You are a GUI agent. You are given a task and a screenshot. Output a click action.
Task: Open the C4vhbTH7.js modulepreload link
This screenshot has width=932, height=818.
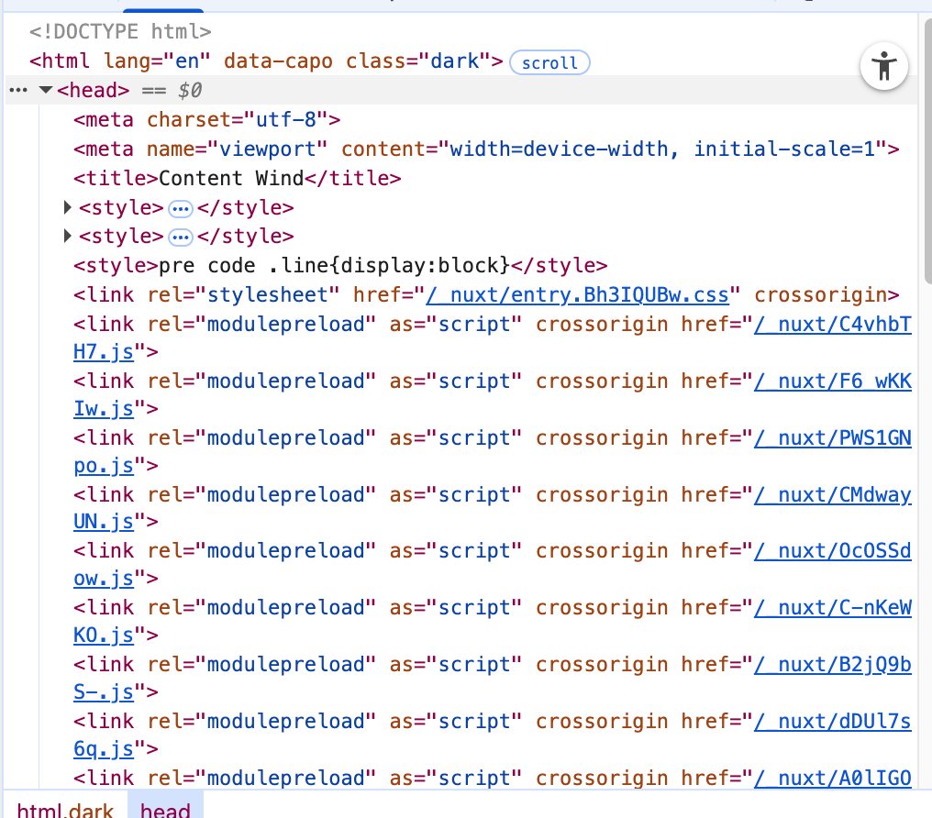pyautogui.click(x=832, y=324)
